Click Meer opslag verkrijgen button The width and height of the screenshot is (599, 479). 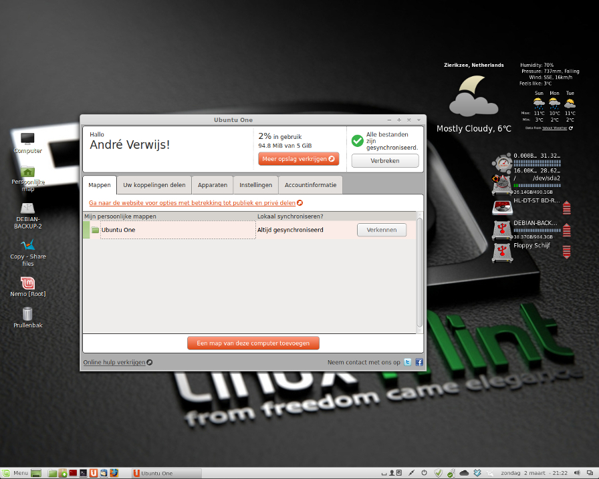(x=298, y=159)
